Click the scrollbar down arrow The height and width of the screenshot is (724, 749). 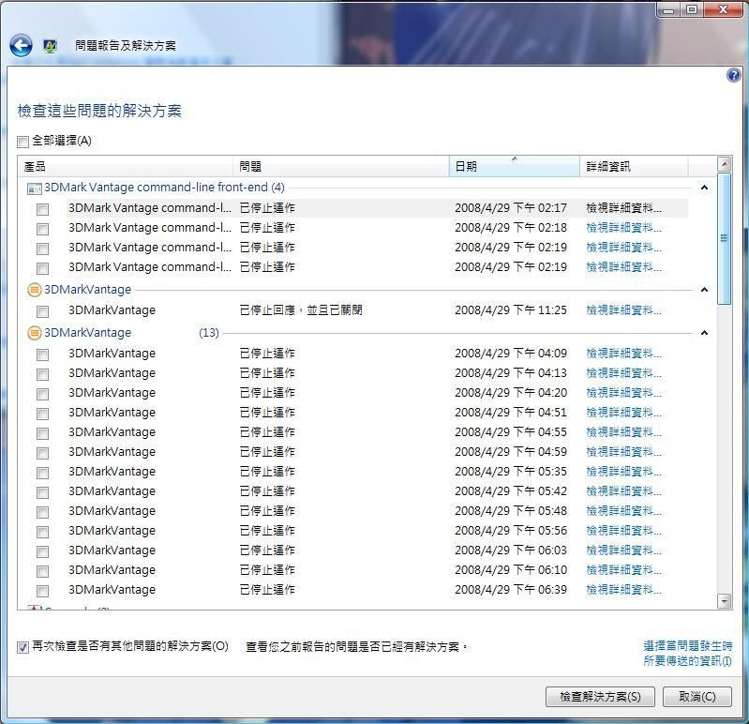725,601
